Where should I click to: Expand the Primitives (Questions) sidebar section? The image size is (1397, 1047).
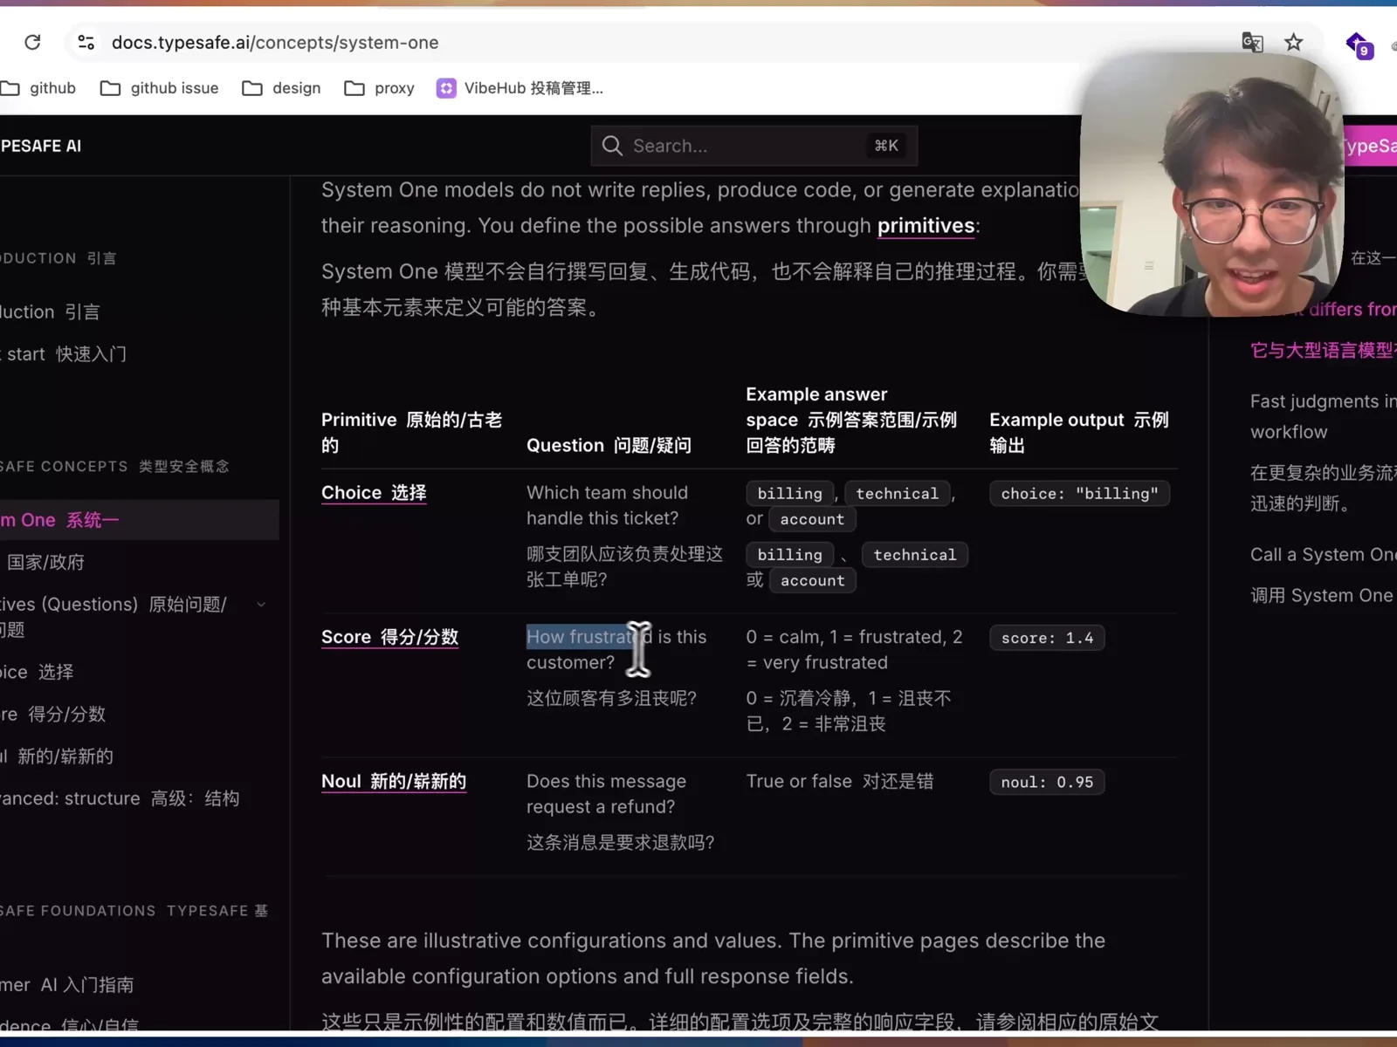(x=261, y=605)
